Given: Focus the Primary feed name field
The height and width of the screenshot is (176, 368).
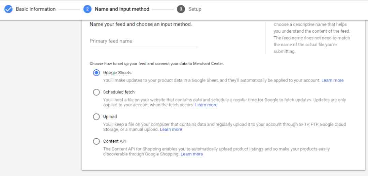Looking at the screenshot, I should 144,41.
